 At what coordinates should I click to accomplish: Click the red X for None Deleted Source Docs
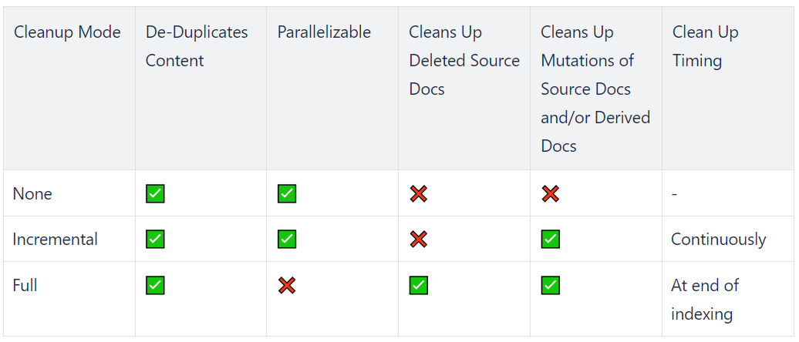(418, 194)
